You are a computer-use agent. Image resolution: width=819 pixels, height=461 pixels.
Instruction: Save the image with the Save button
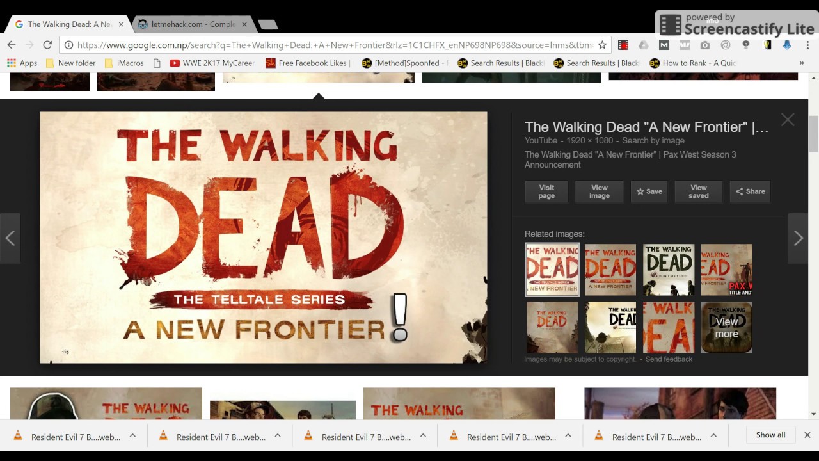(x=649, y=191)
